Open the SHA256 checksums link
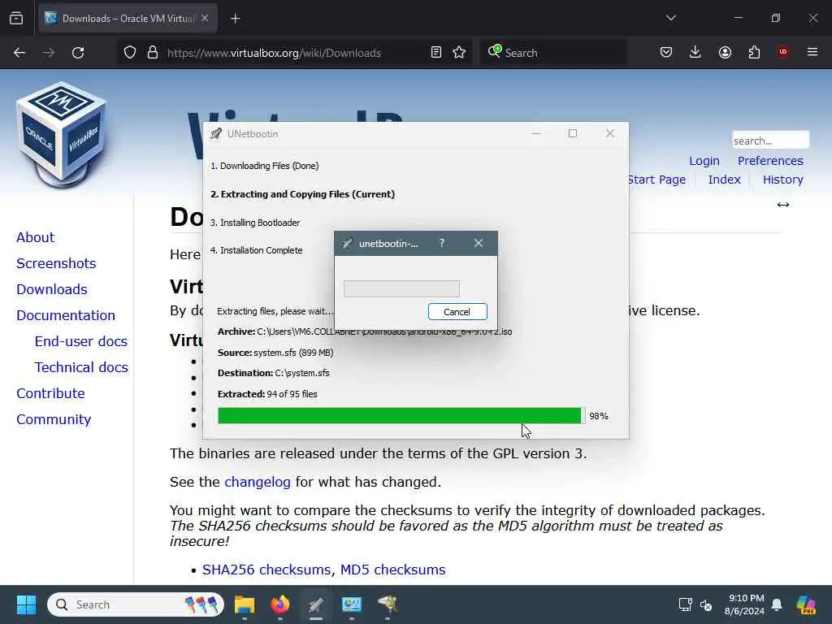The image size is (832, 624). [x=266, y=570]
